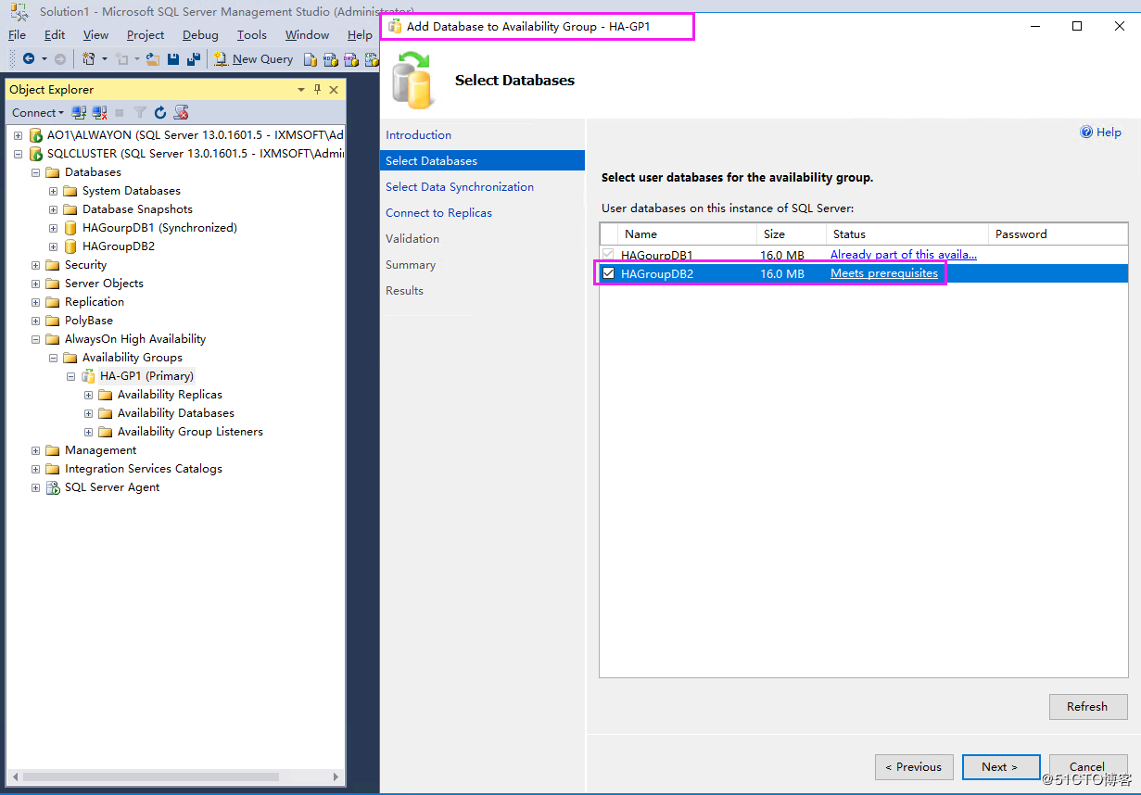This screenshot has width=1141, height=795.
Task: Uncheck the HAGroupDB2 database checkbox
Action: point(608,272)
